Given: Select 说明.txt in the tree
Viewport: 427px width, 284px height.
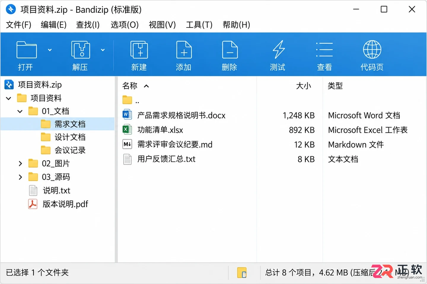Looking at the screenshot, I should tap(56, 191).
